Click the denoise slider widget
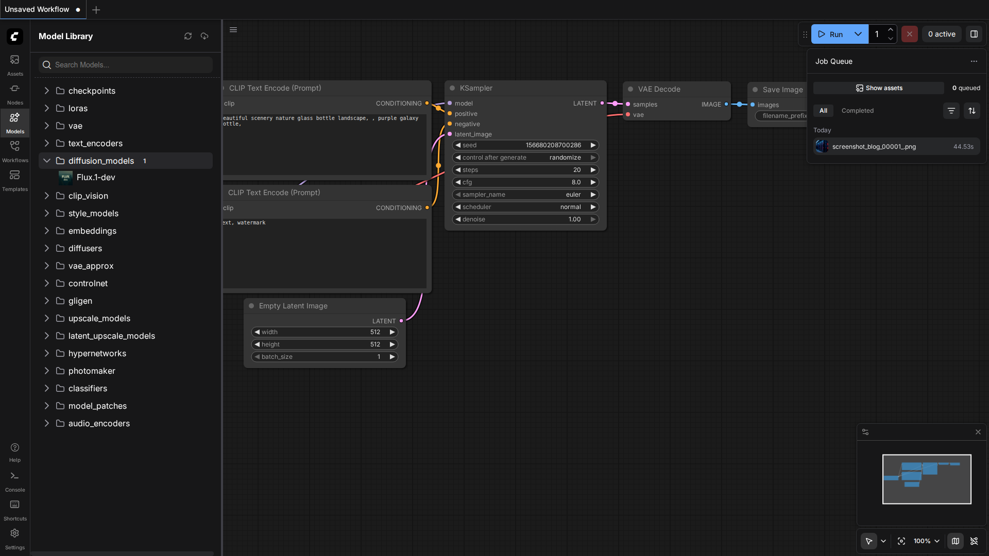The image size is (989, 556). pyautogui.click(x=525, y=219)
